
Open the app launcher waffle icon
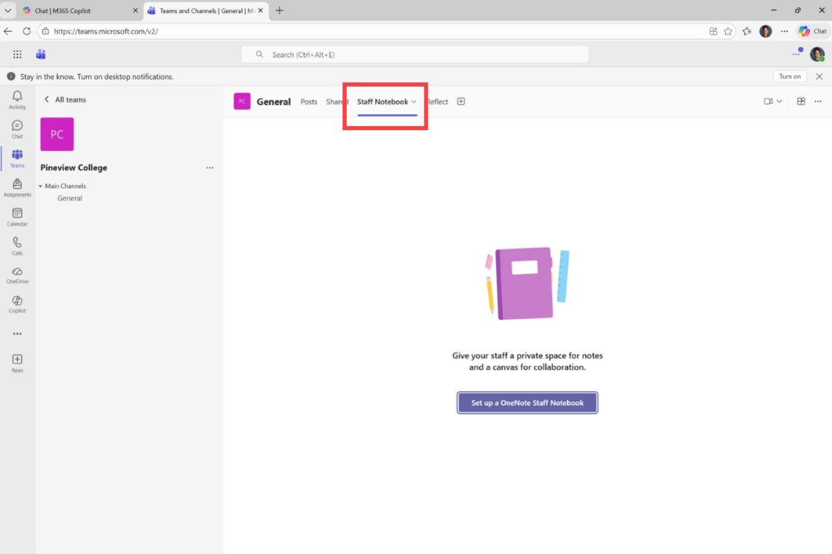coord(17,54)
